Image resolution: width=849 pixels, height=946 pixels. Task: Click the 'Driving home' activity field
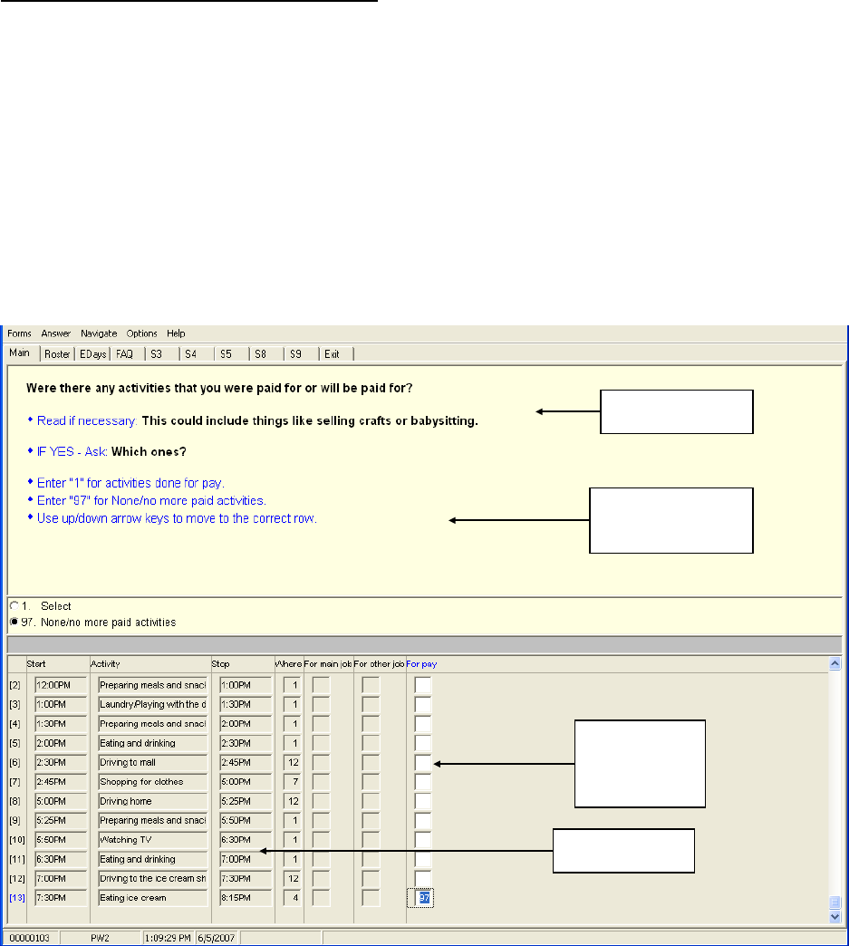[x=152, y=801]
